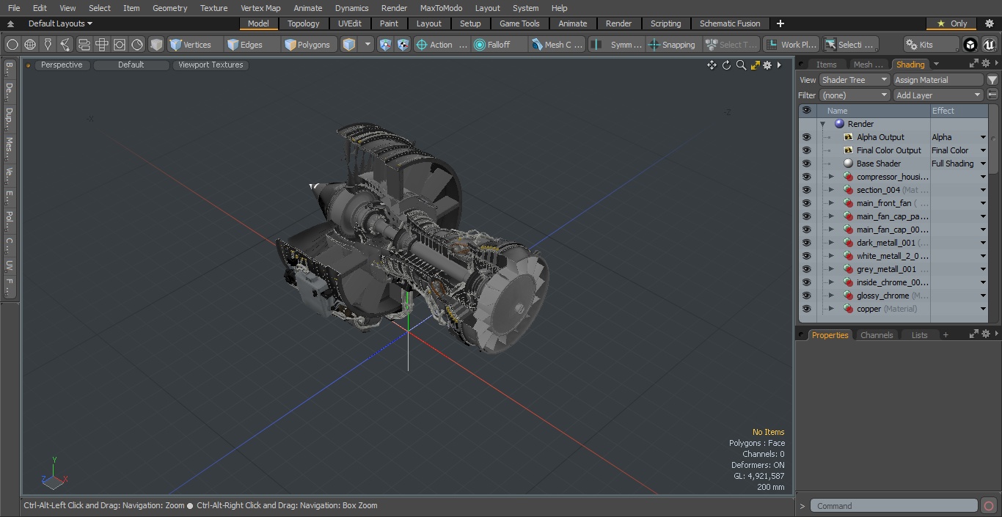Click the sphere primitive tool icon
This screenshot has width=1002, height=517.
(x=12, y=45)
